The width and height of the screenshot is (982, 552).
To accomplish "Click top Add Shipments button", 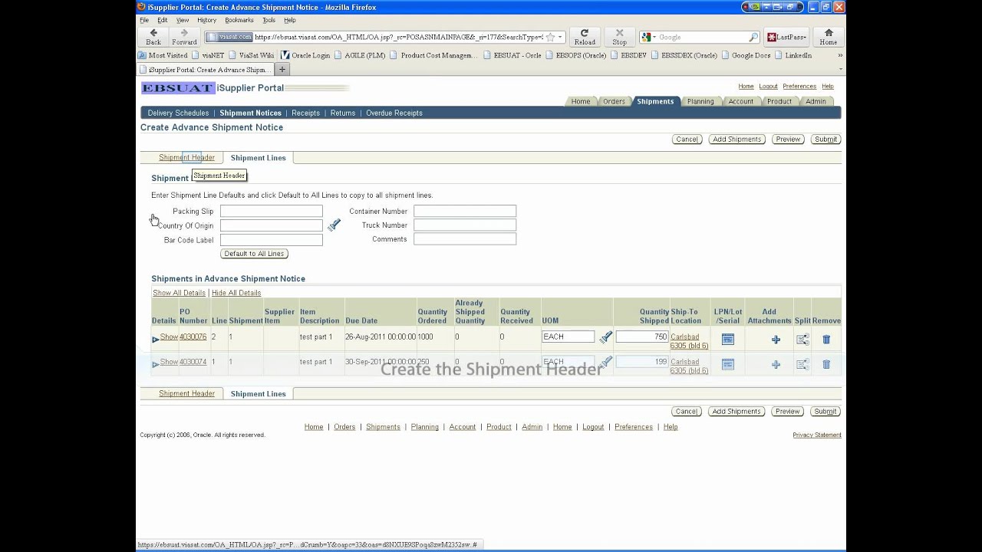I will point(736,140).
